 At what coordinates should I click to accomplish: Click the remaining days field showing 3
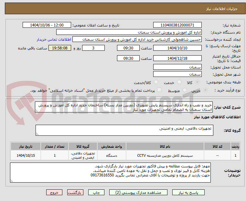(x=93, y=48)
